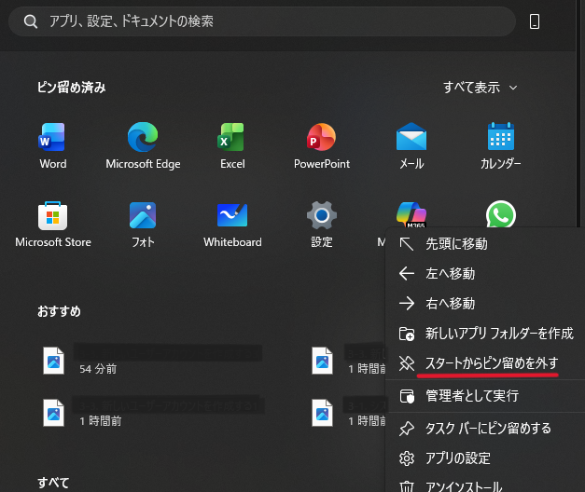
Task: Choose 左へ移動 from the context menu
Action: click(485, 274)
